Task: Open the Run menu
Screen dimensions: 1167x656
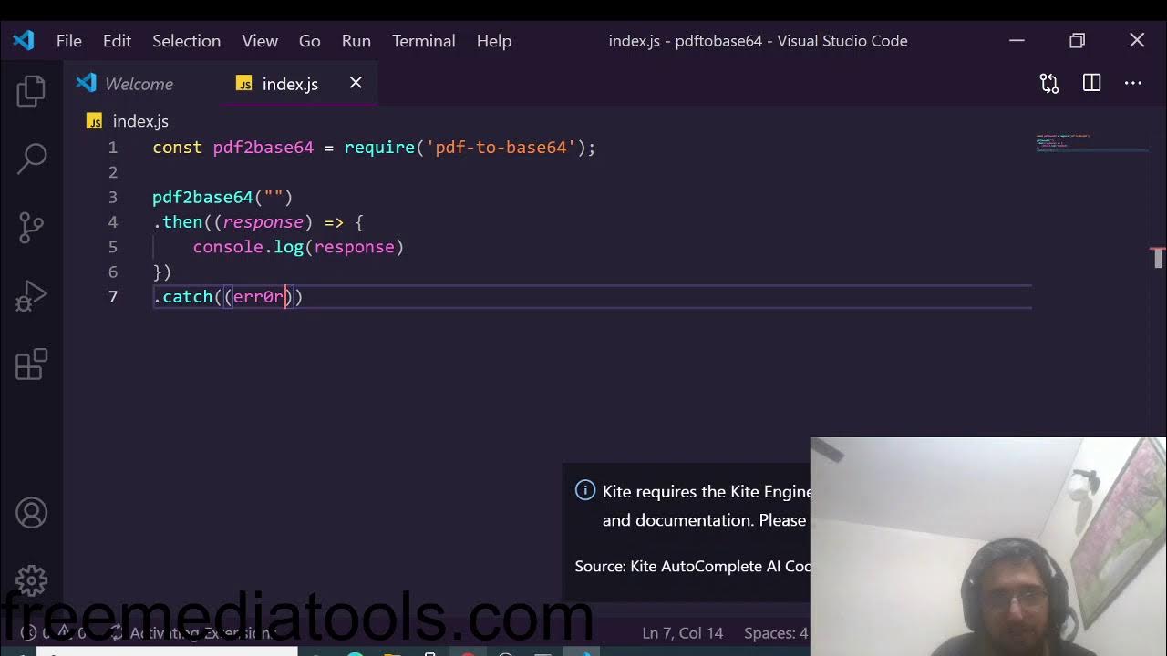Action: pos(356,41)
